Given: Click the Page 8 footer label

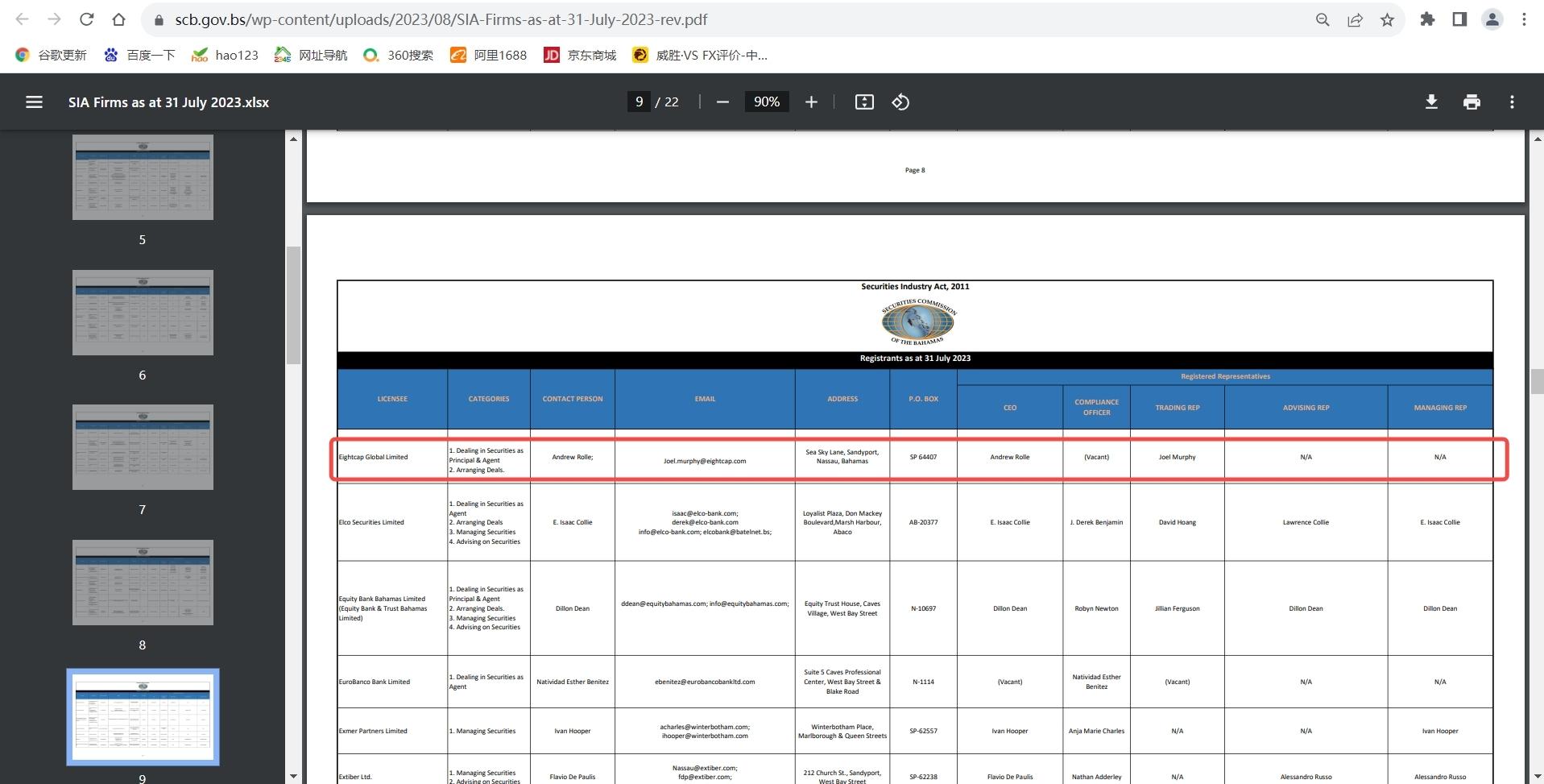Looking at the screenshot, I should point(915,170).
